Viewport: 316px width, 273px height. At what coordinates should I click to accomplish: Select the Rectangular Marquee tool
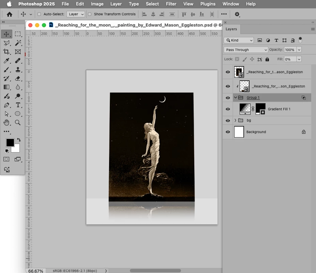pyautogui.click(x=18, y=34)
